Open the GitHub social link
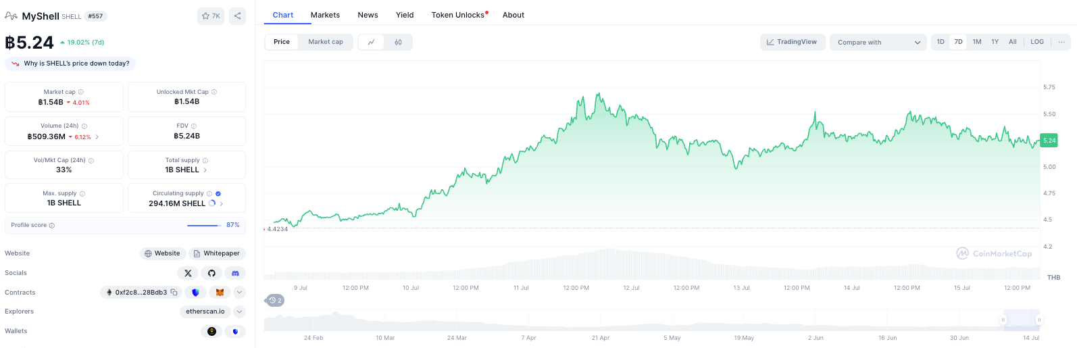This screenshot has height=348, width=1077. [x=211, y=273]
